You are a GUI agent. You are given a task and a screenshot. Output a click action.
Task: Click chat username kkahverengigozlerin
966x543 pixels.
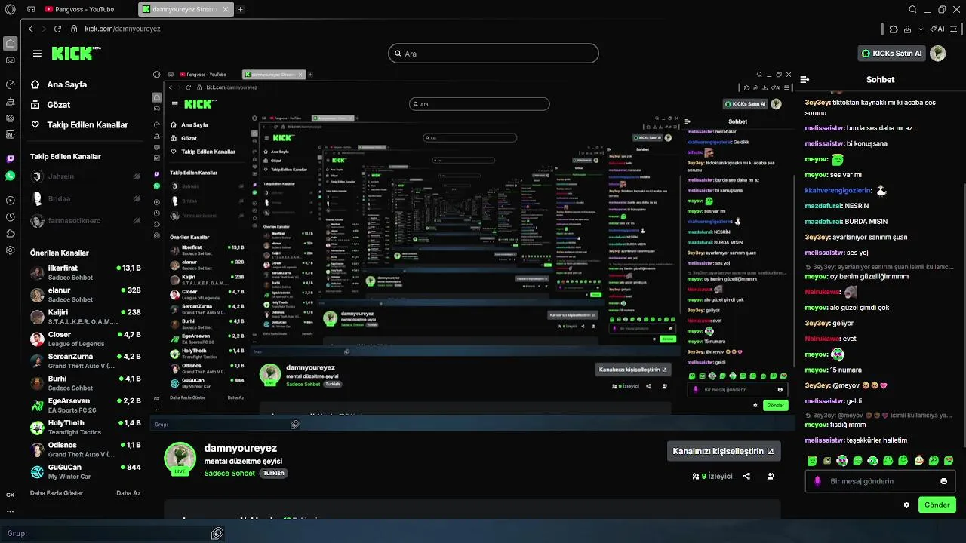click(838, 191)
